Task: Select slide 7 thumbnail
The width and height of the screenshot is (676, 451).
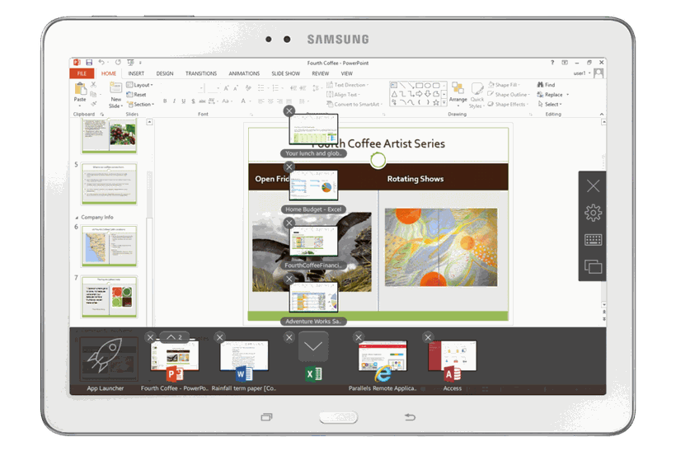Action: (x=109, y=297)
